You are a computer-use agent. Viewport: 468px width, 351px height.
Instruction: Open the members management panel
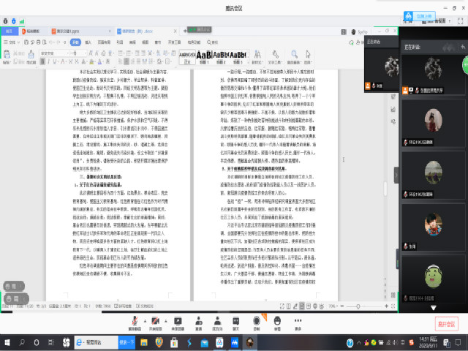[x=217, y=323]
